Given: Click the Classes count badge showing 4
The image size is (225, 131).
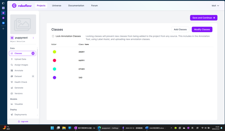Looking at the screenshot, I should pos(33,53).
